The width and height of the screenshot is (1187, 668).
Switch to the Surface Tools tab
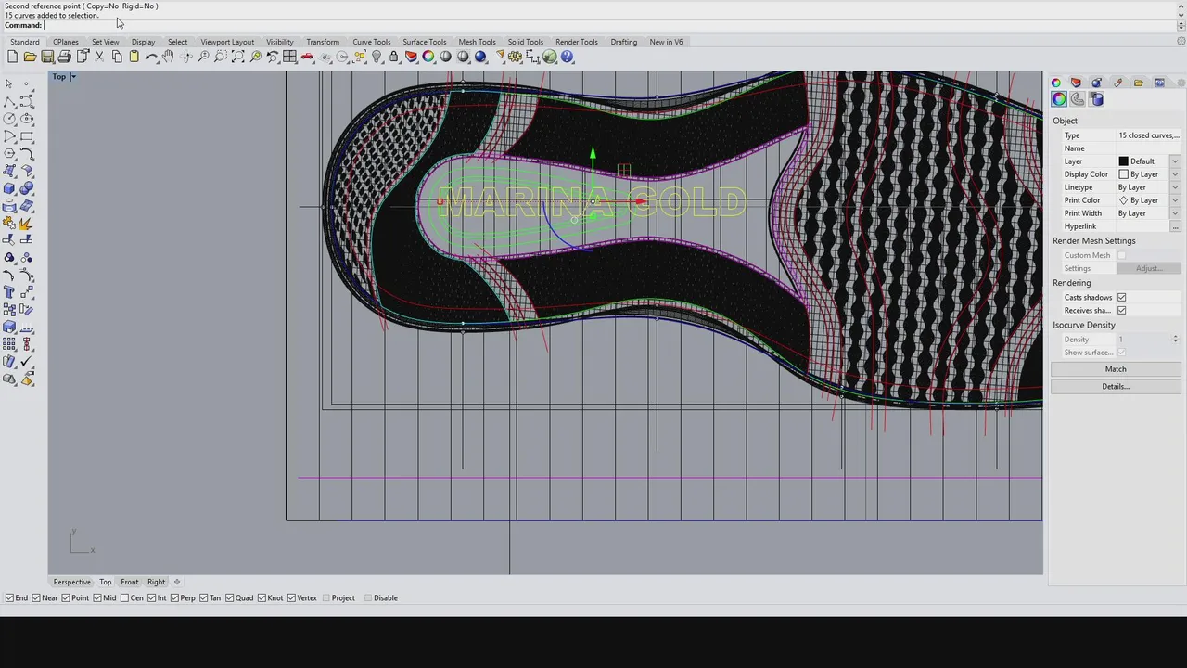[424, 42]
